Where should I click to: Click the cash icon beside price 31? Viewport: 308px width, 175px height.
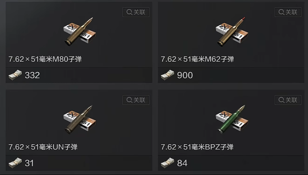[15, 163]
